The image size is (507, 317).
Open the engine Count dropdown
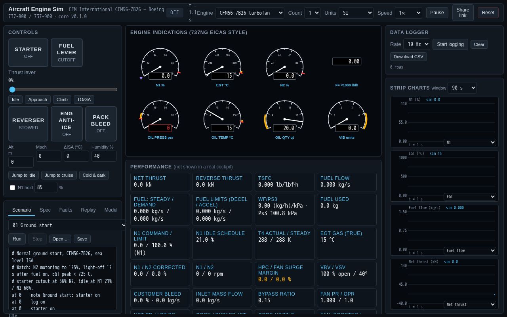tap(312, 13)
